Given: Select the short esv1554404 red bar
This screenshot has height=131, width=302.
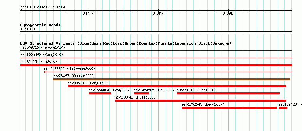Looking at the screenshot, I should tap(100, 93).
